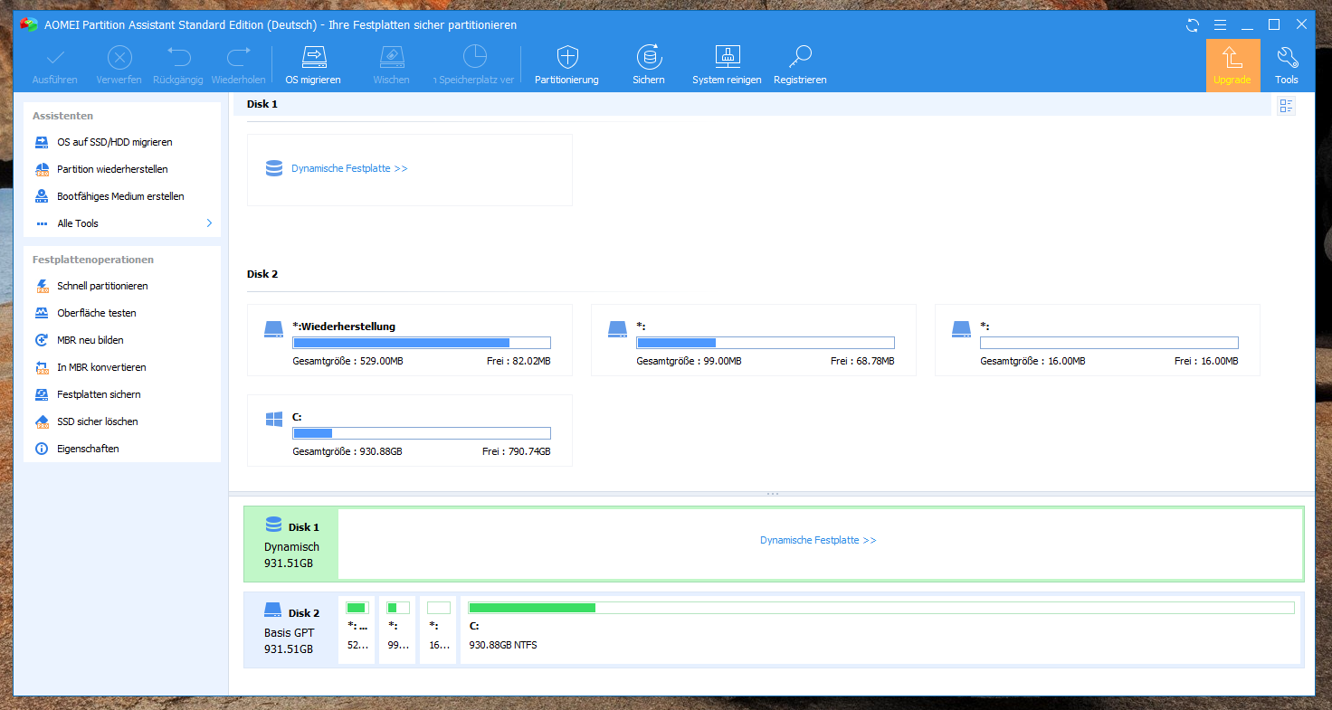Click Dynamische Festplatte link in disk map
The height and width of the screenshot is (710, 1332).
[x=818, y=540]
